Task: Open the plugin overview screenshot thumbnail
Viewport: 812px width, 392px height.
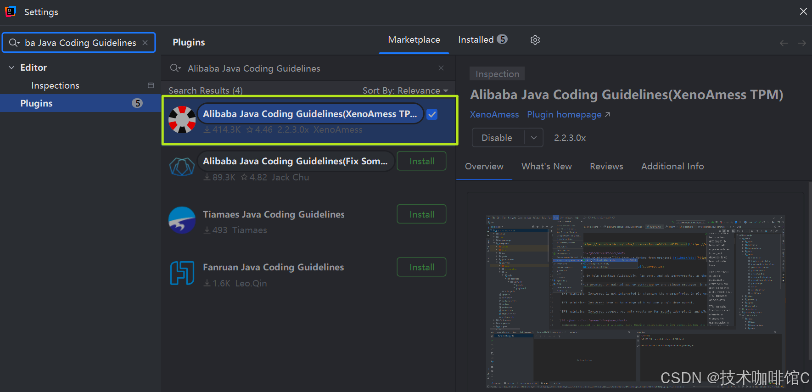Action: coord(636,302)
